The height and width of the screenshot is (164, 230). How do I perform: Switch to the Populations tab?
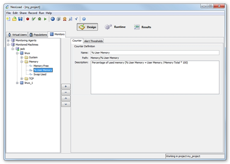[38, 35]
